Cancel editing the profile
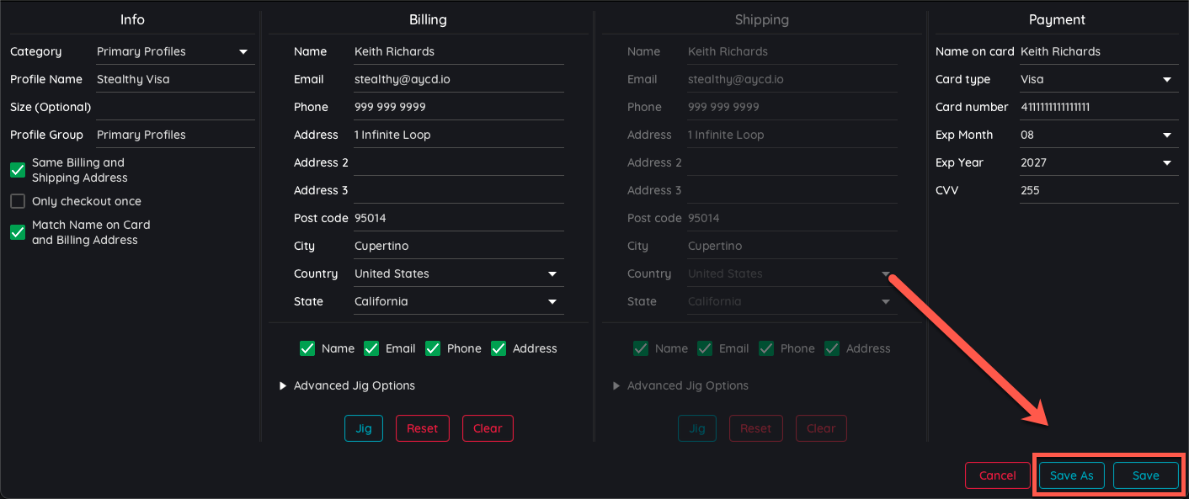 pos(997,475)
